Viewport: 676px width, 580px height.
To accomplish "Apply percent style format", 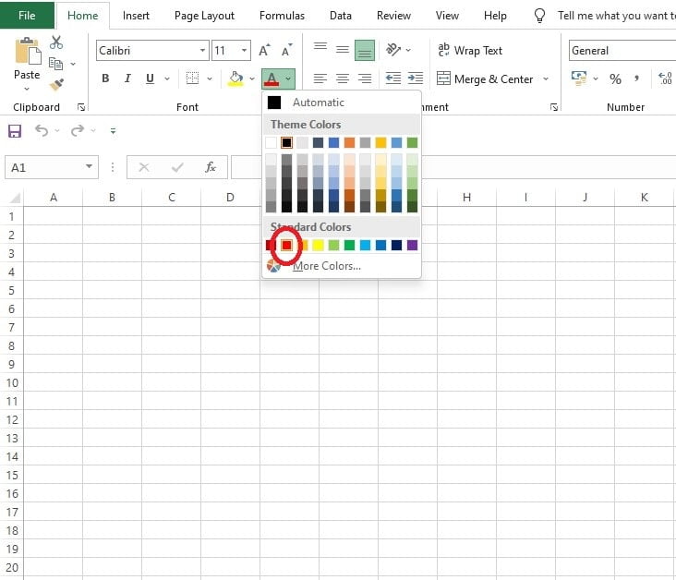I will click(615, 79).
